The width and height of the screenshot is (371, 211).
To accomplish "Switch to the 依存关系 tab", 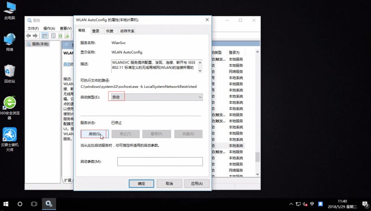I will click(x=127, y=31).
